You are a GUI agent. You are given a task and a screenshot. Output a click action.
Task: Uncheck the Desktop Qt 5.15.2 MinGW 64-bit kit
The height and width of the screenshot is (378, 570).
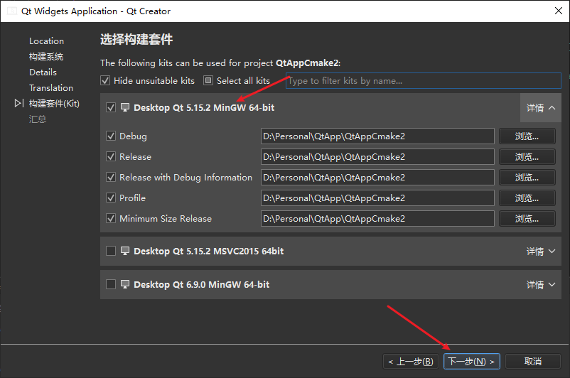110,108
